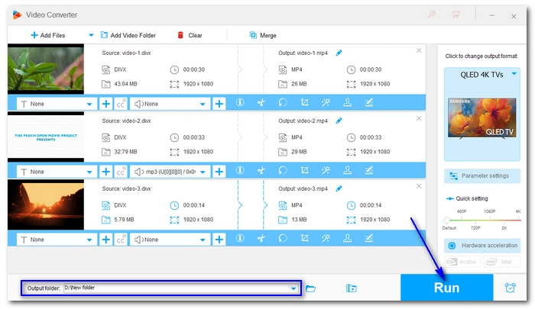Open the shopping cart icon
The image size is (535, 309).
click(456, 14)
